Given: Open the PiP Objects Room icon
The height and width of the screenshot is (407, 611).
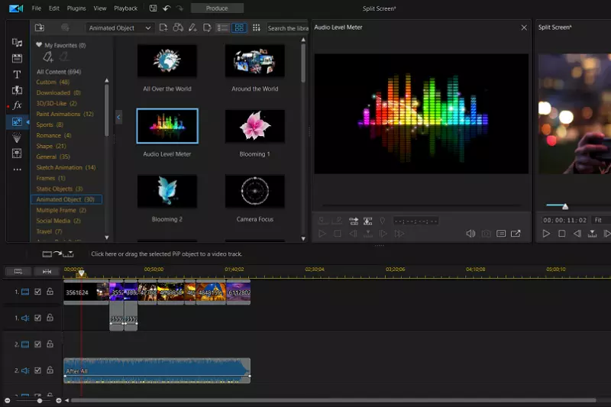Looking at the screenshot, I should [x=17, y=122].
